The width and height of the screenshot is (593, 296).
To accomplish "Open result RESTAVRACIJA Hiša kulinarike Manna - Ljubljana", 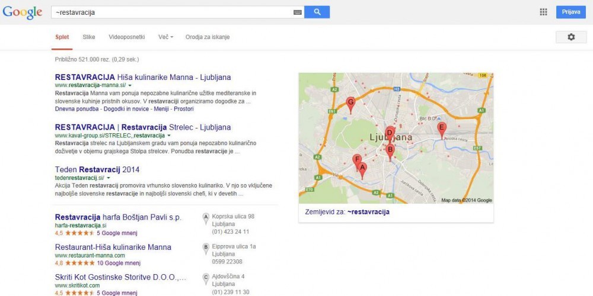I will coord(143,78).
